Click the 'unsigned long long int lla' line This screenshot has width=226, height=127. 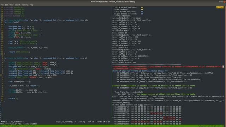point(41,71)
